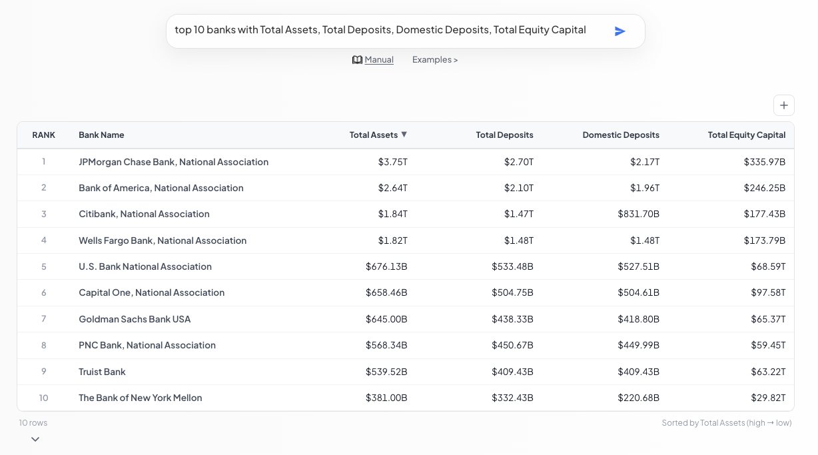Image resolution: width=818 pixels, height=455 pixels.
Task: Click the RANK column header
Action: pyautogui.click(x=44, y=135)
